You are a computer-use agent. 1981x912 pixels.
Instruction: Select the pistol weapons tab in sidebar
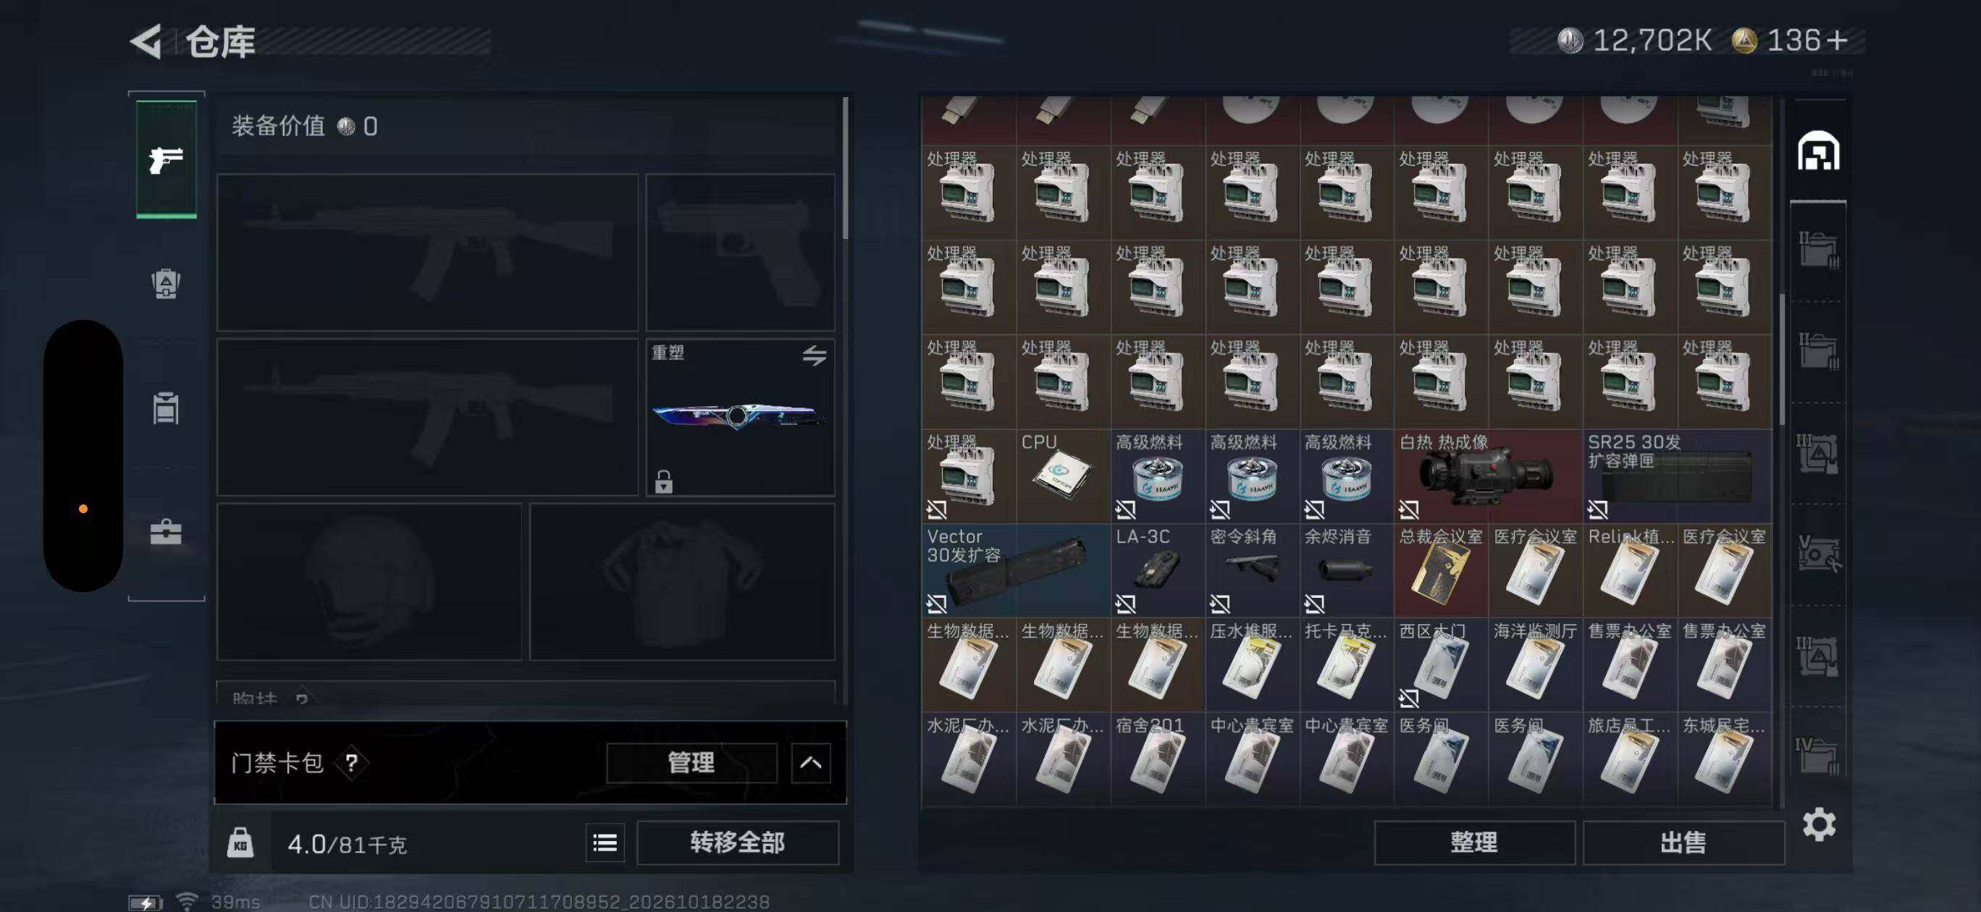click(166, 160)
